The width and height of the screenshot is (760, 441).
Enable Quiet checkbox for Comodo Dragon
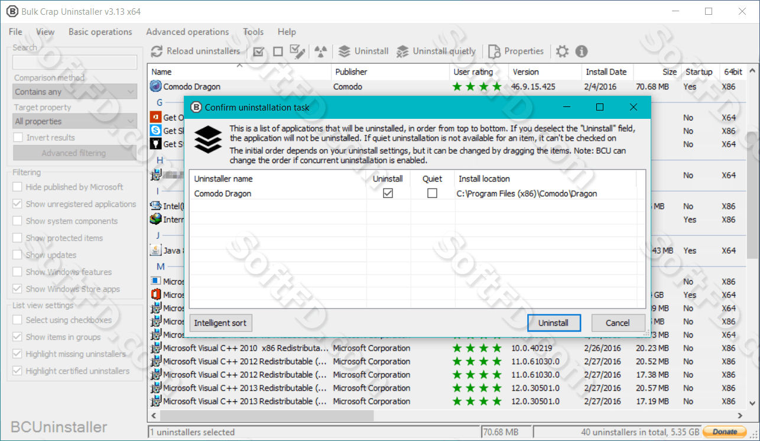tap(432, 193)
